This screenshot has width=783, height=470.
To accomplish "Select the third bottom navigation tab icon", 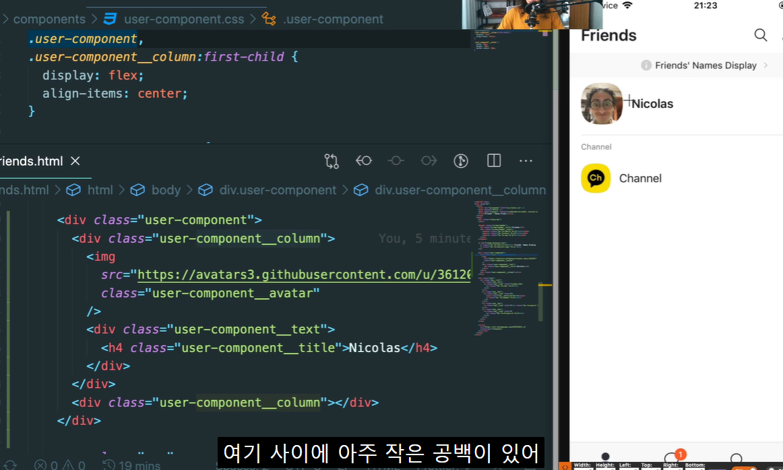I will point(736,457).
